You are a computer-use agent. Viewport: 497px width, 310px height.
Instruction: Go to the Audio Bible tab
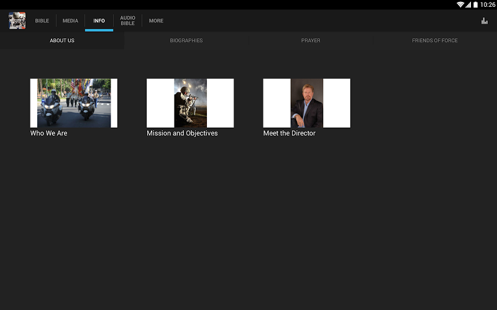(127, 21)
